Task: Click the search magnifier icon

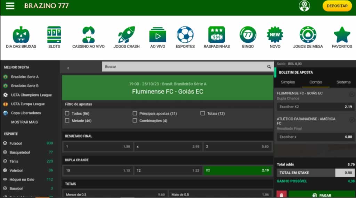Action: coord(269,67)
